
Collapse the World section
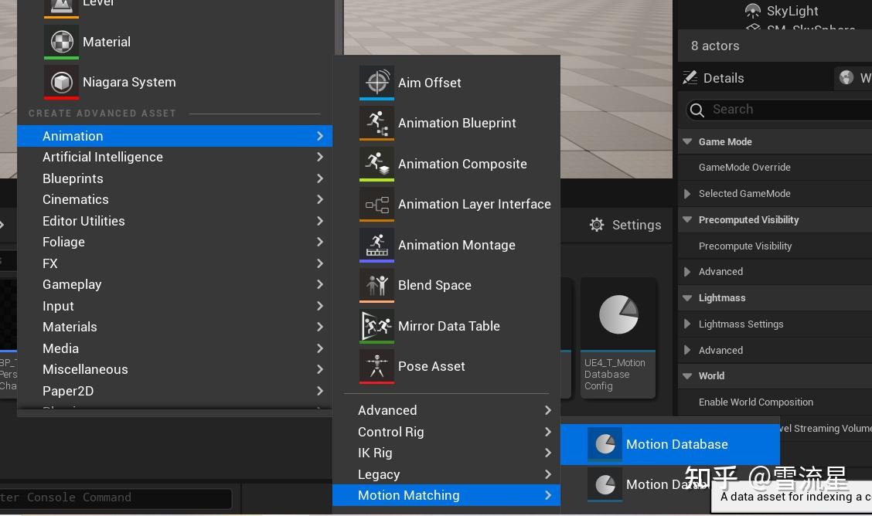(687, 376)
